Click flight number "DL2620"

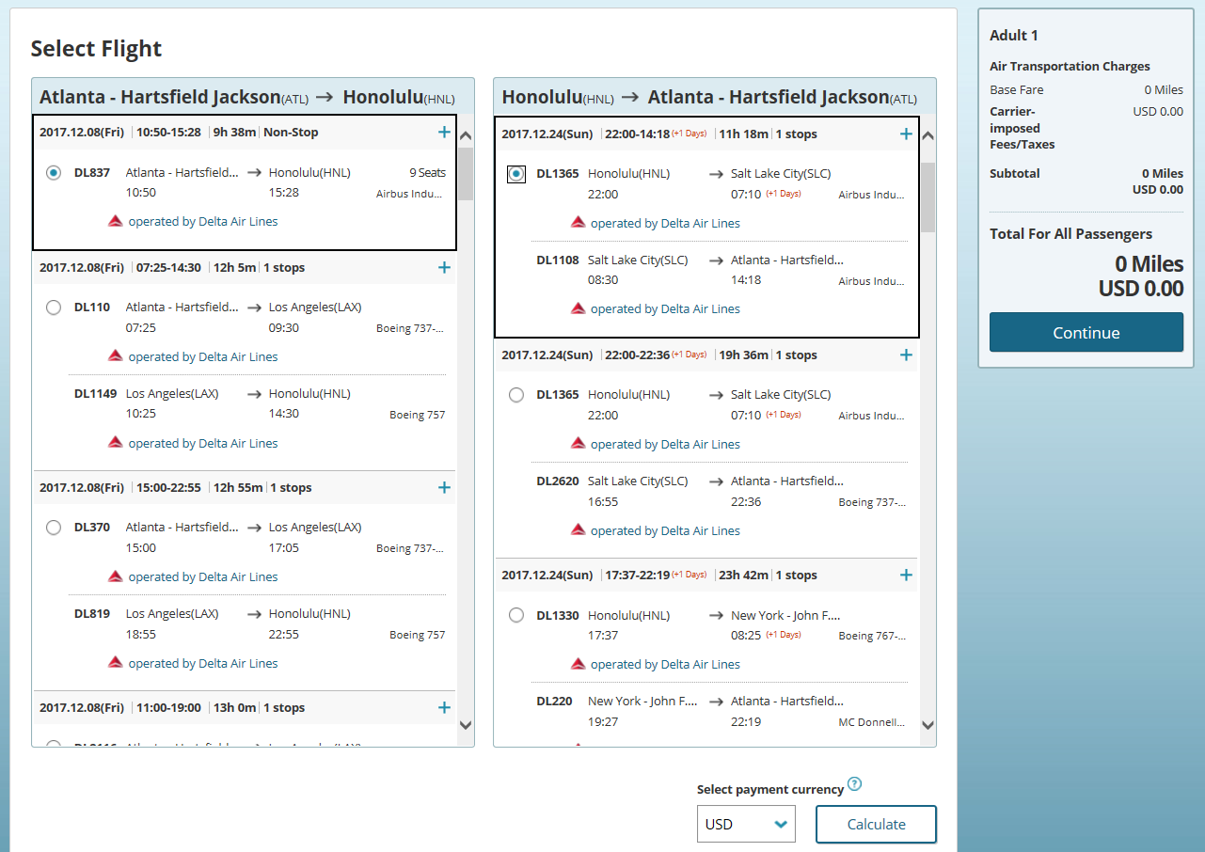click(558, 481)
